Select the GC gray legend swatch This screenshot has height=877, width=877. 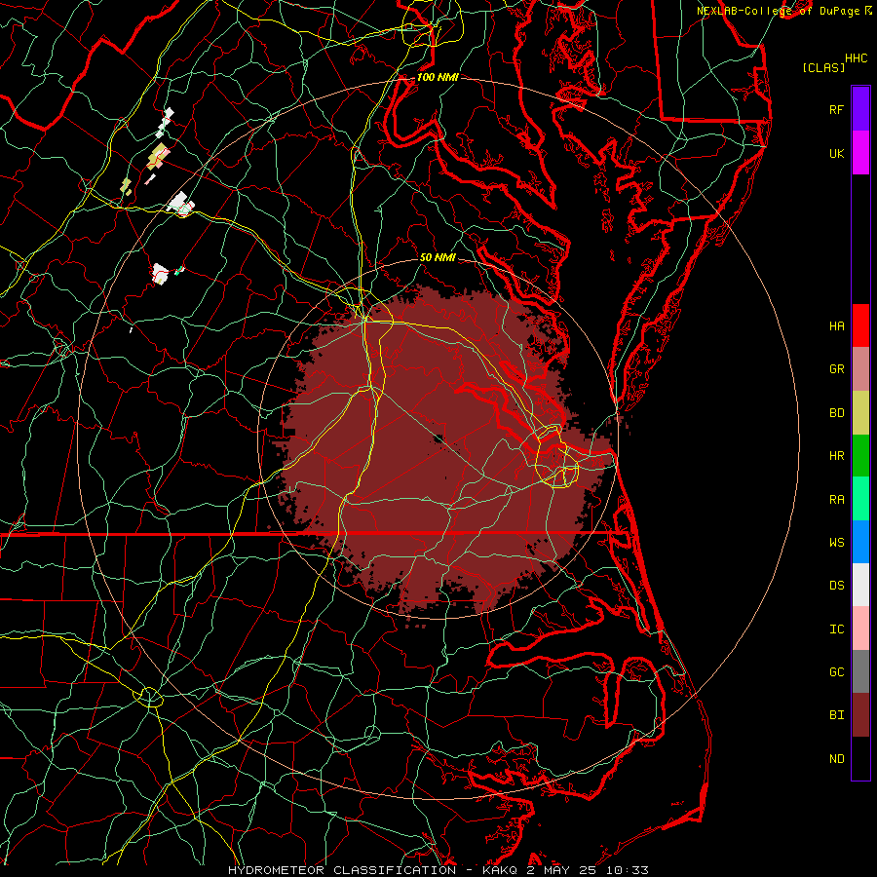click(860, 671)
